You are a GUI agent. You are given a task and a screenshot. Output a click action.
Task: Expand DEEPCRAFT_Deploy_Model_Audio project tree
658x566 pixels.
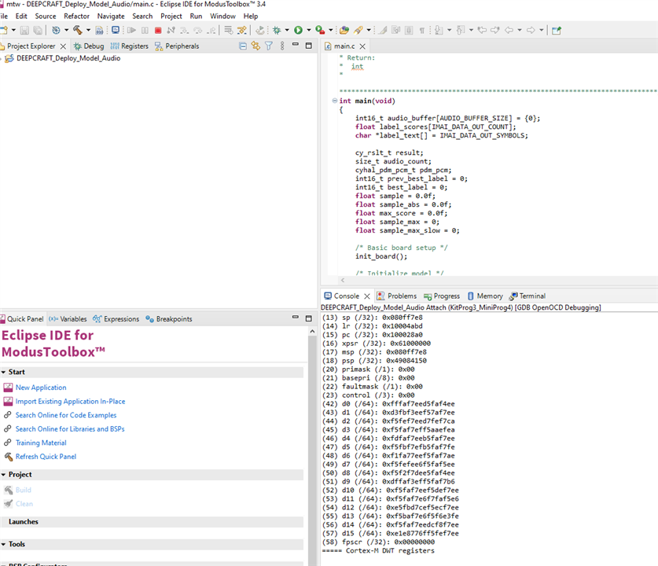pos(2,59)
